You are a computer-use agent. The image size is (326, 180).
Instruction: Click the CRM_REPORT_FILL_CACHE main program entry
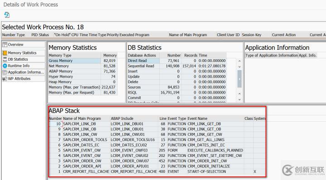click(86, 171)
